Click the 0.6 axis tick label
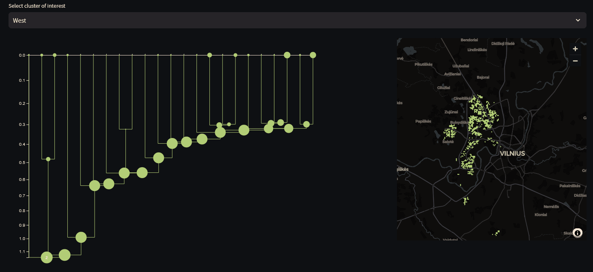The height and width of the screenshot is (272, 593). (22, 179)
